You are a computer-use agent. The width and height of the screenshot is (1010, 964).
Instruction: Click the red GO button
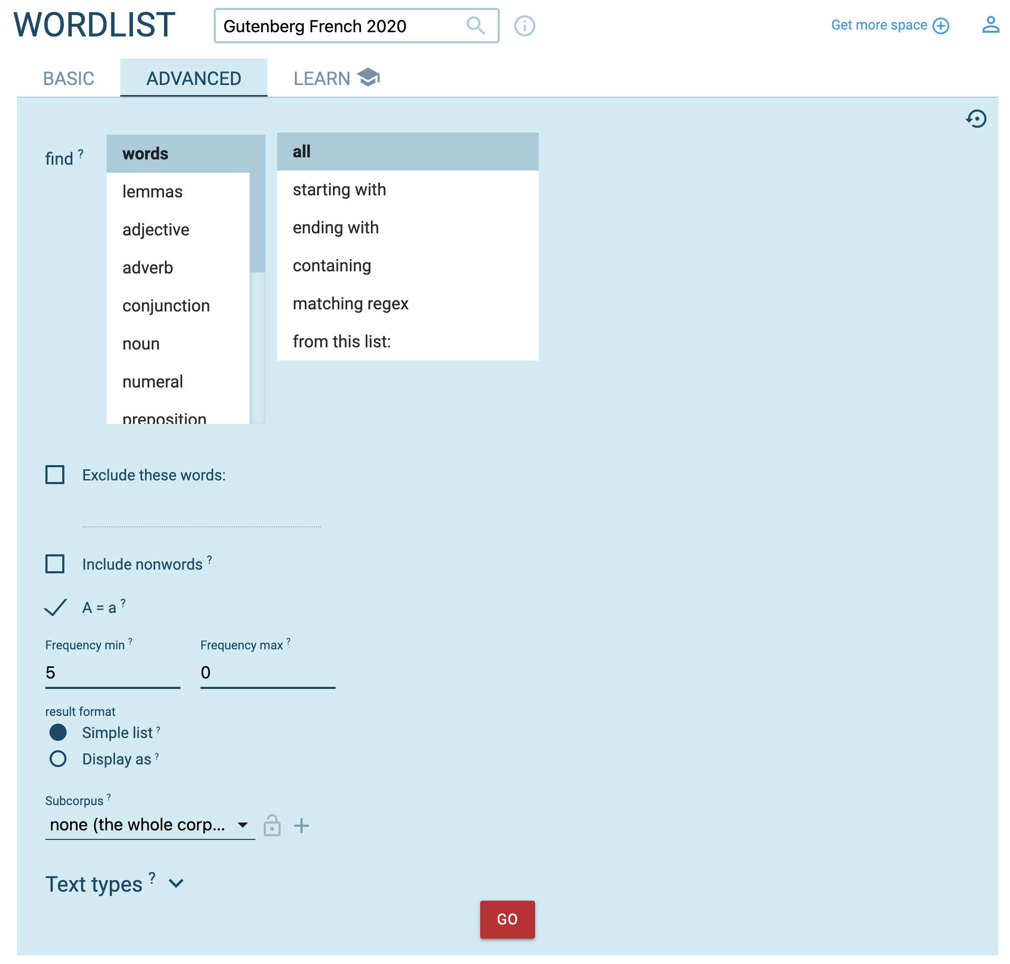(507, 919)
